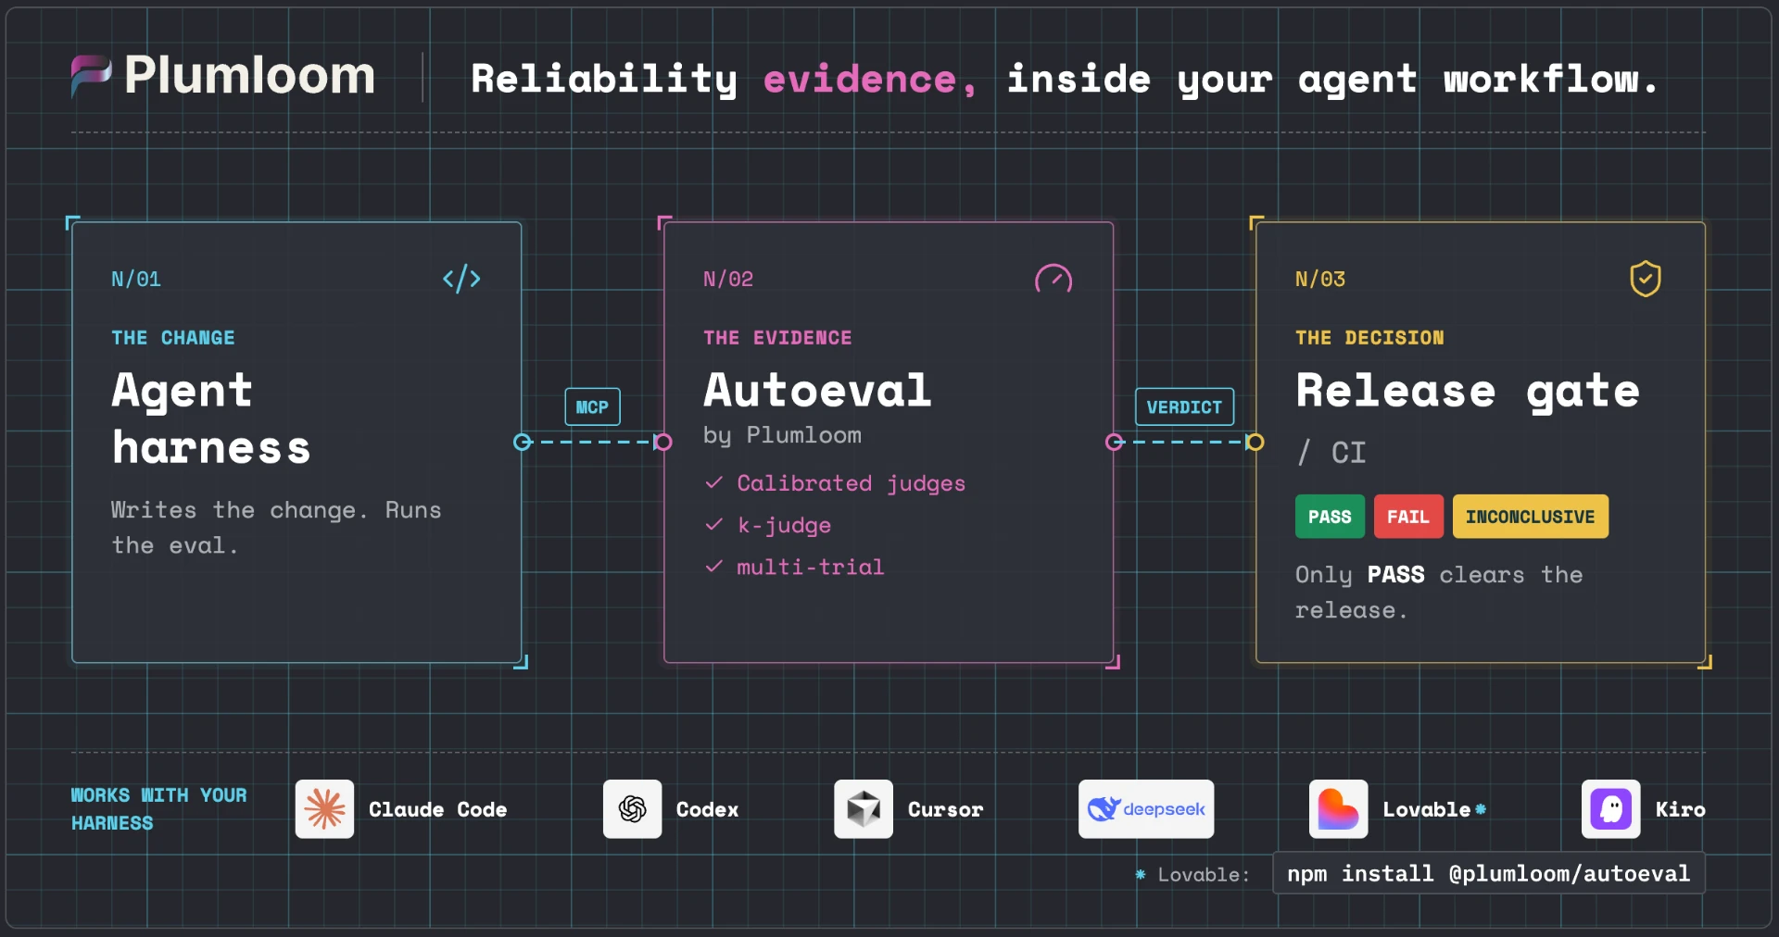Click the Release gate heading
The width and height of the screenshot is (1779, 937).
[1468, 391]
